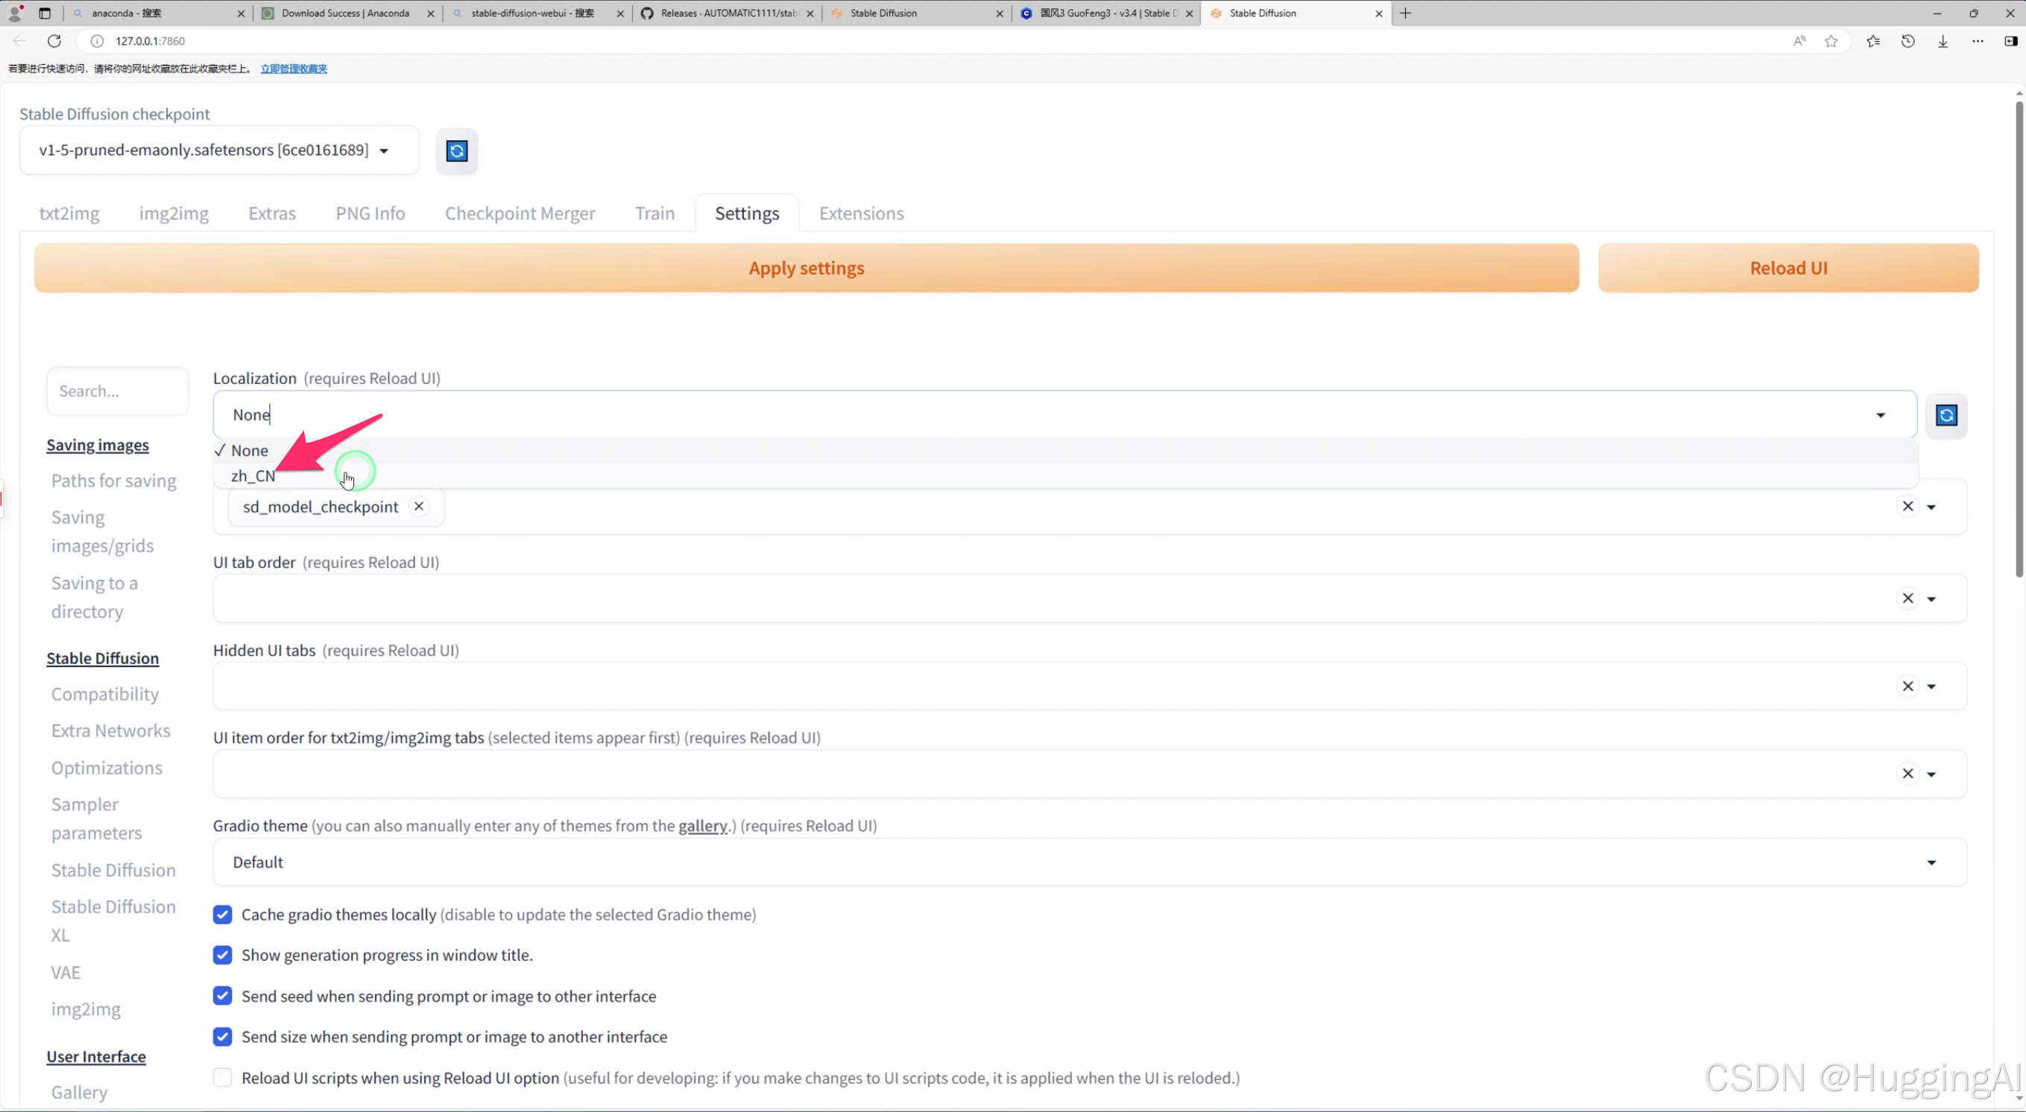
Task: Click the Localization refresh icon
Action: tap(1945, 414)
